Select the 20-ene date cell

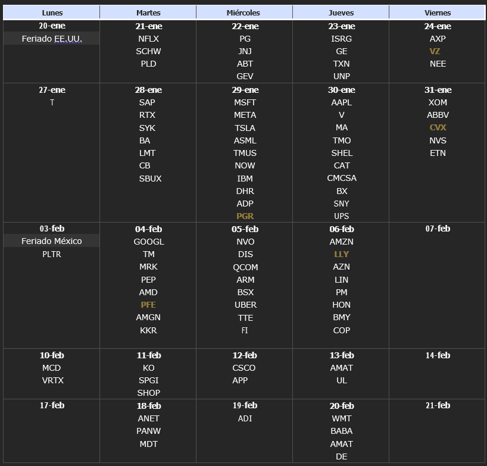(52, 26)
